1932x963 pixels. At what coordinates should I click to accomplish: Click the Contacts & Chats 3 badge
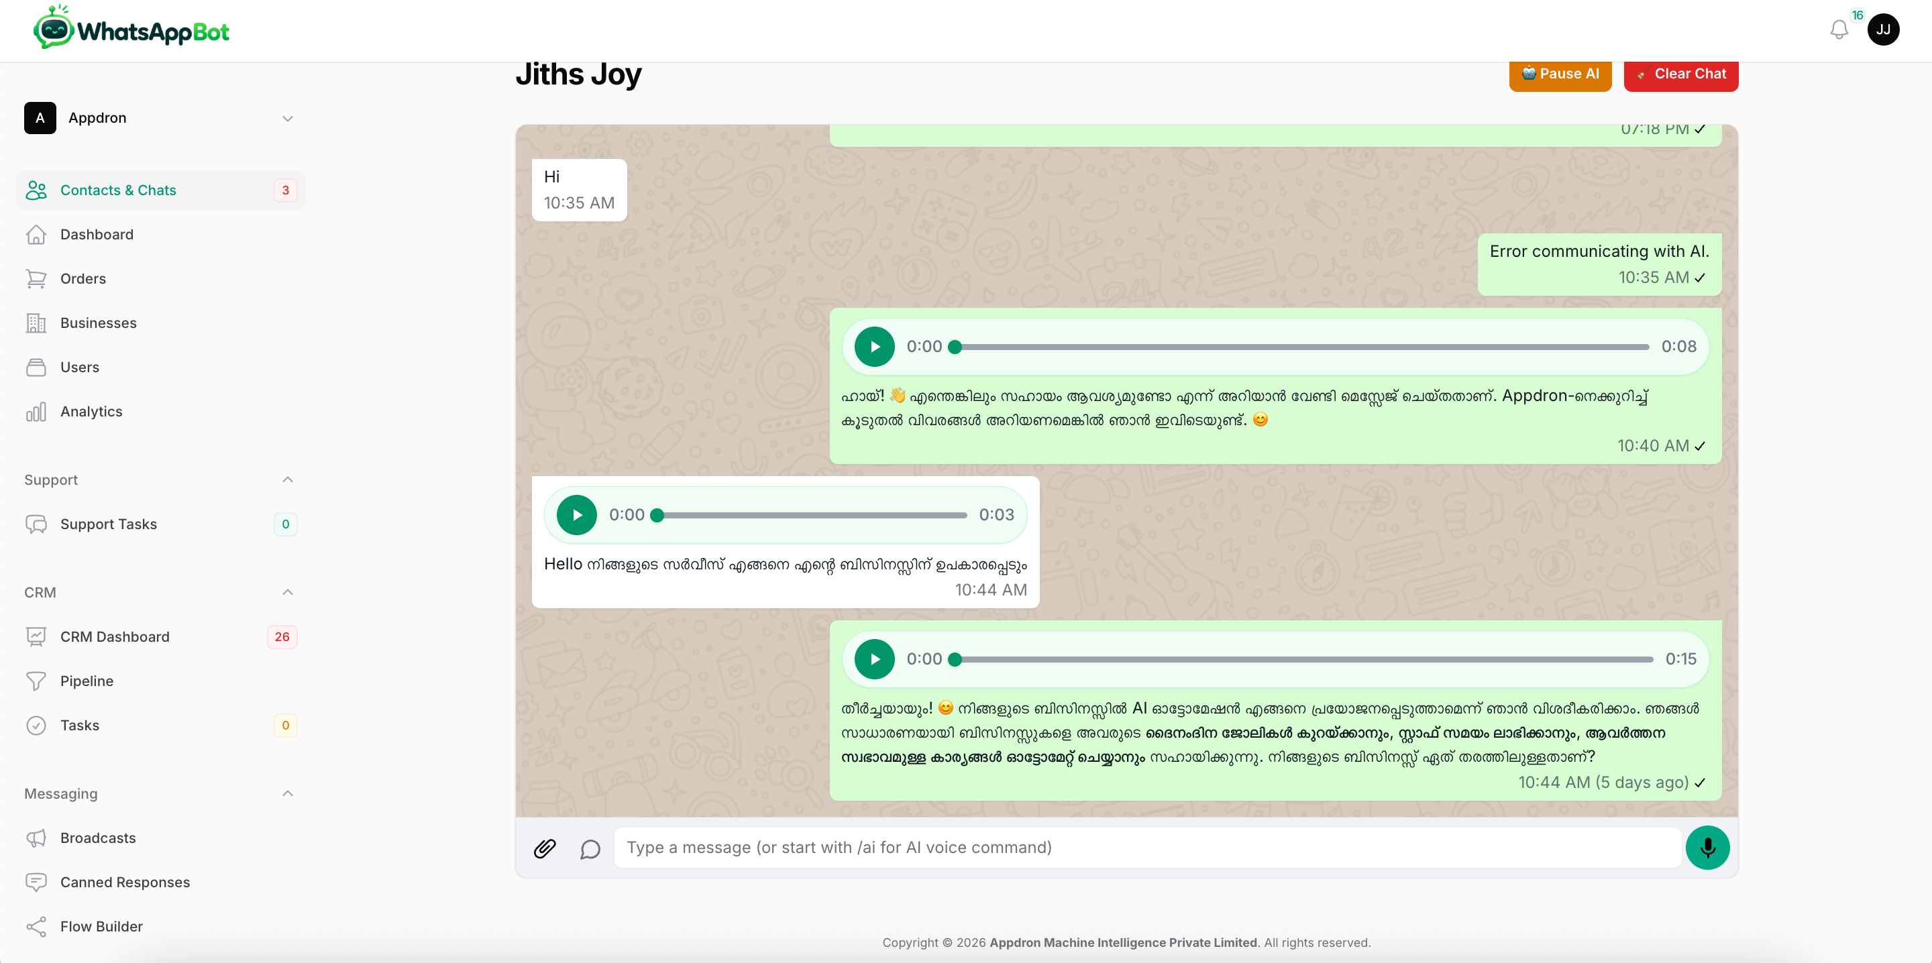click(285, 190)
